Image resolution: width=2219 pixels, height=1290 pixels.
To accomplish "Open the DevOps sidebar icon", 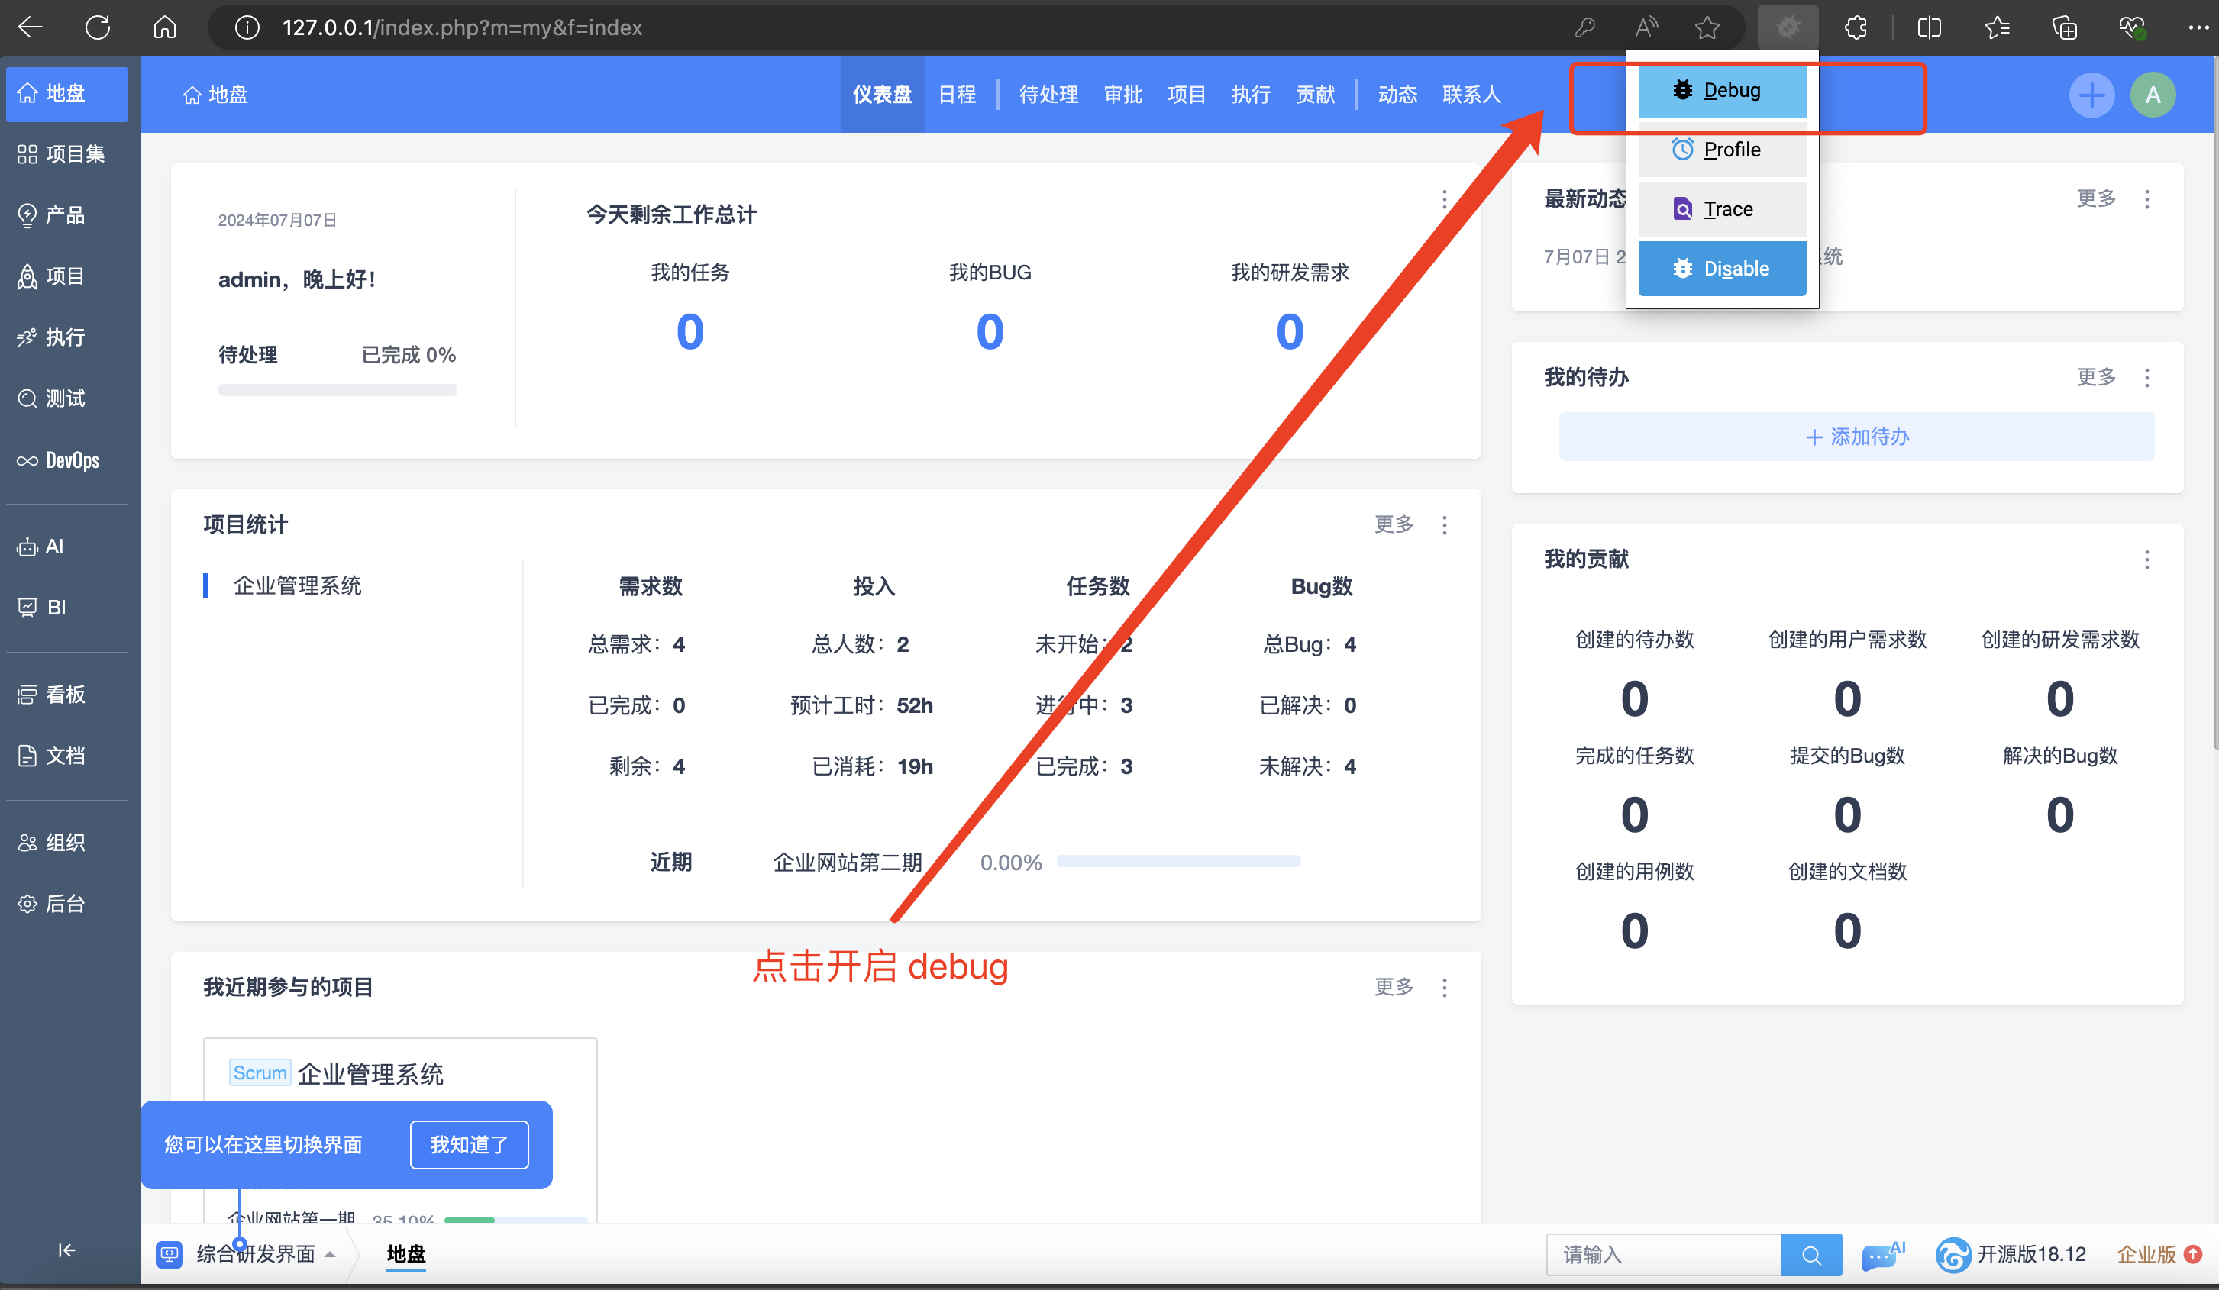I will point(27,461).
